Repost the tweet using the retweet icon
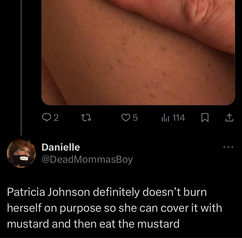 86,118
